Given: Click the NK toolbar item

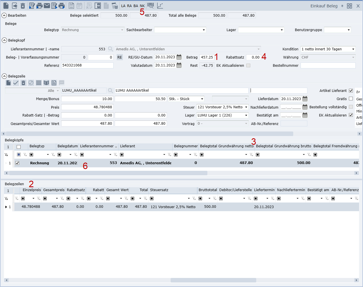Looking at the screenshot, I should (142, 6).
